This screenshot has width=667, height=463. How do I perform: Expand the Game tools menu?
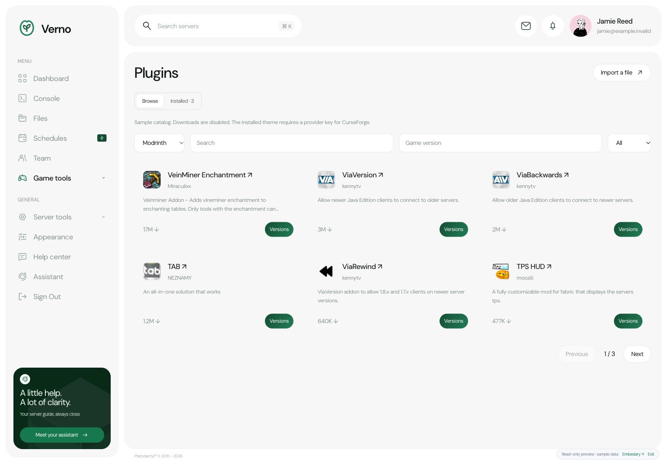coord(62,178)
